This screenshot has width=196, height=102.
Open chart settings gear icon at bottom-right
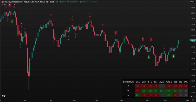(x=193, y=100)
